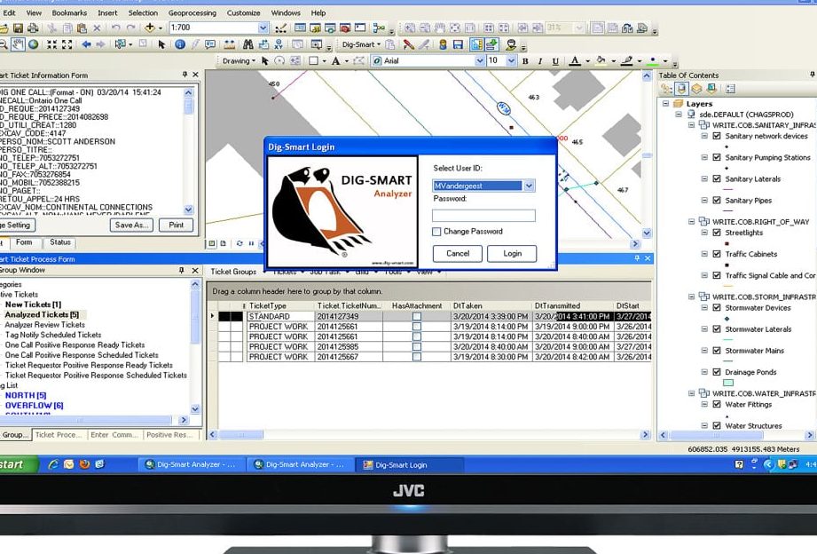
Task: Toggle Sanitary Pipes layer visibility
Action: [x=717, y=201]
